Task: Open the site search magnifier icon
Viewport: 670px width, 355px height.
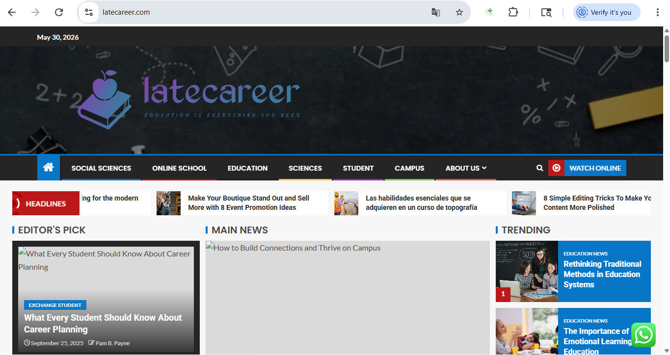Action: click(x=539, y=168)
